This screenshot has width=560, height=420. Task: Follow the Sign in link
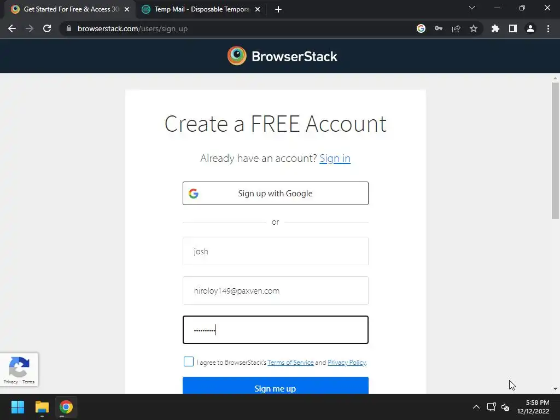point(335,158)
